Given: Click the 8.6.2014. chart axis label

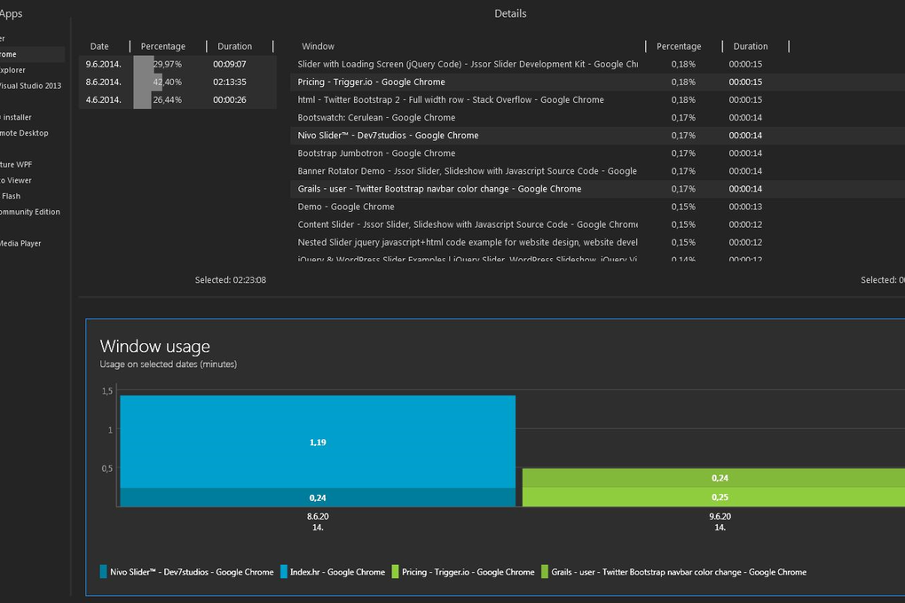Looking at the screenshot, I should tap(318, 521).
